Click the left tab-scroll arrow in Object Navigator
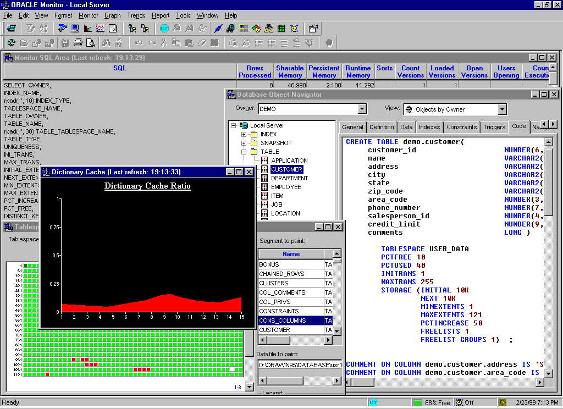Screen dimensions: 563x409 545,124
